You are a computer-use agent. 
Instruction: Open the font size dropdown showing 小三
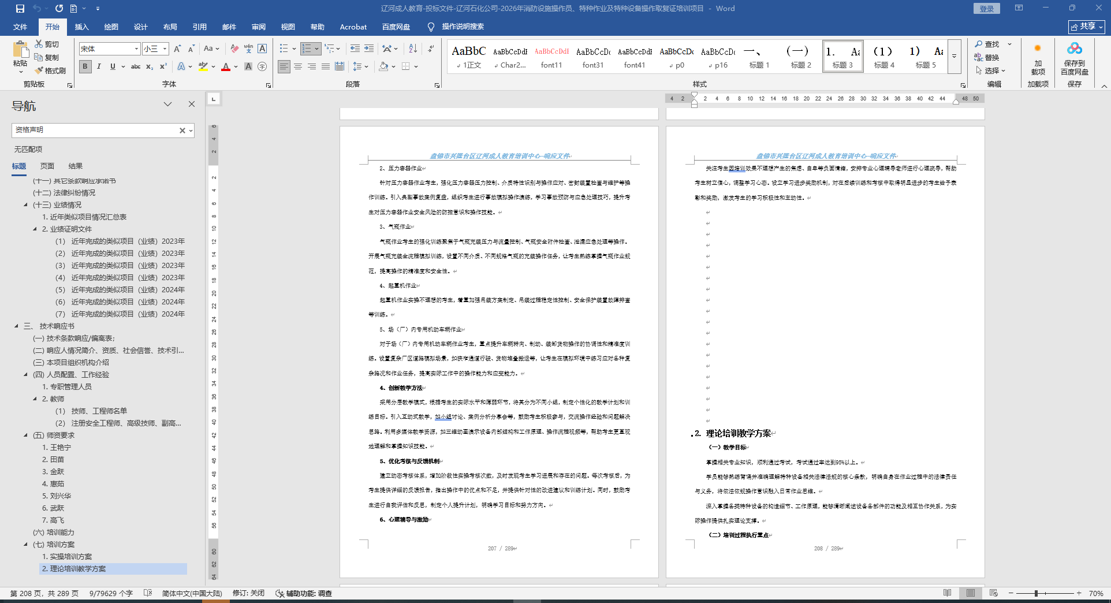[x=165, y=49]
